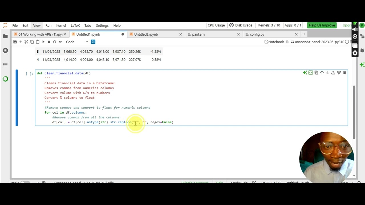Restart kernel and run all cells
Viewport: 365px width, 205px height.
pos(60,42)
